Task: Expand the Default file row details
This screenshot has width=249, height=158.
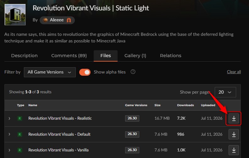Action: coord(9,134)
